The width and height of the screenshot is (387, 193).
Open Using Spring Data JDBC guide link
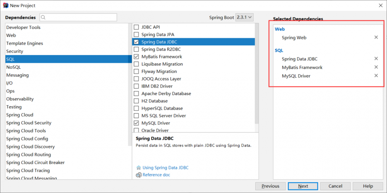[x=166, y=168]
